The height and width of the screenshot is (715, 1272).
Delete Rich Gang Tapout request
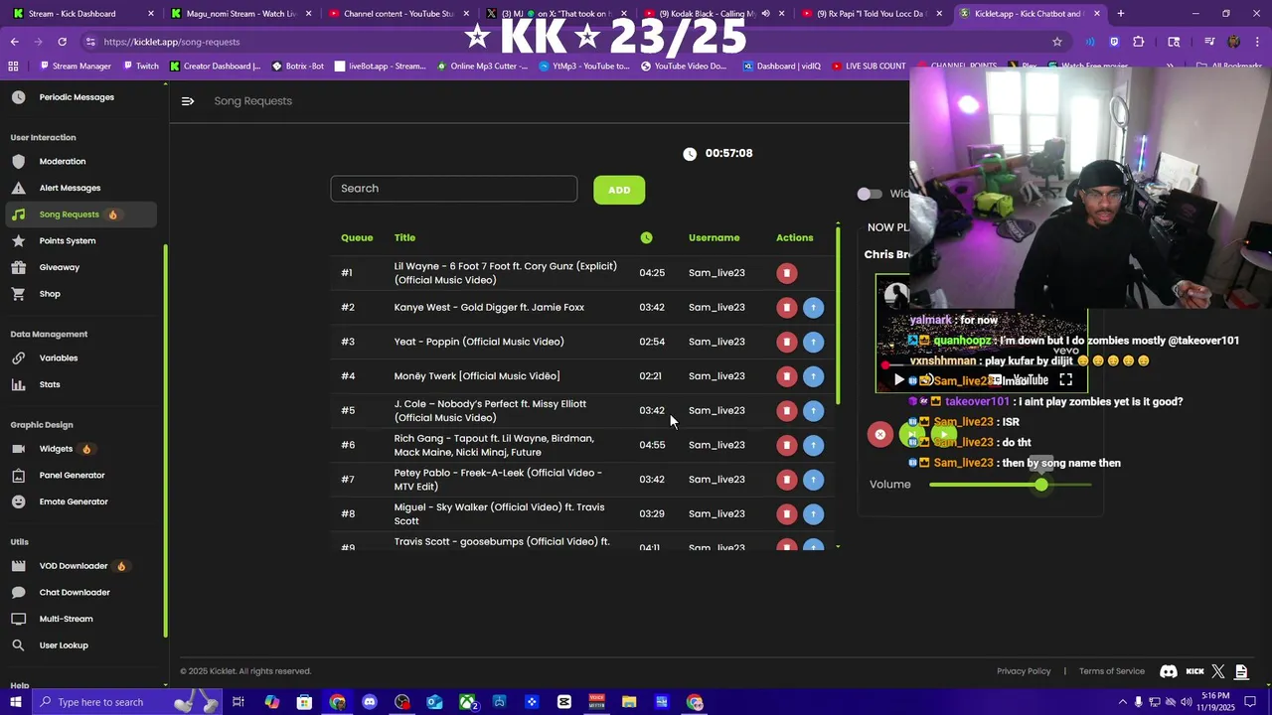tap(787, 445)
